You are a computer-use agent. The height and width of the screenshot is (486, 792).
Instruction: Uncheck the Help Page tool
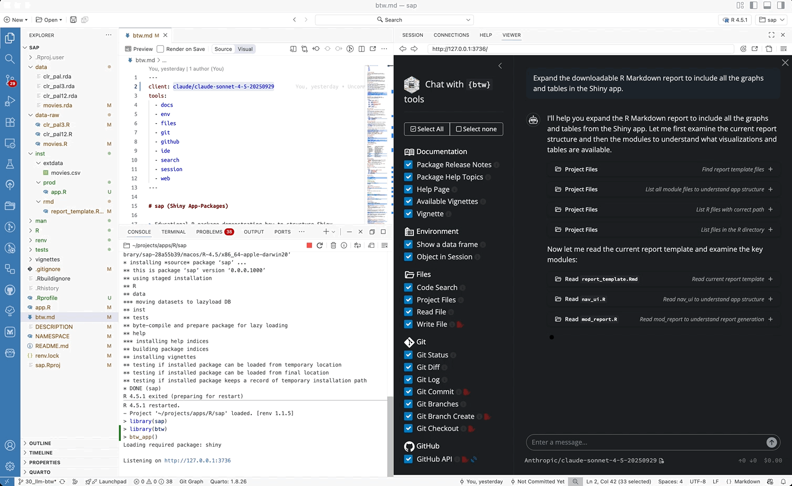point(408,189)
